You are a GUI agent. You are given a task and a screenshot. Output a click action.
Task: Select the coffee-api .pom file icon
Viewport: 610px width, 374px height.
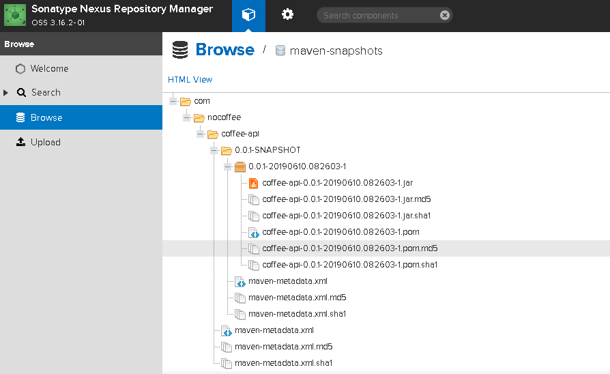click(x=254, y=232)
